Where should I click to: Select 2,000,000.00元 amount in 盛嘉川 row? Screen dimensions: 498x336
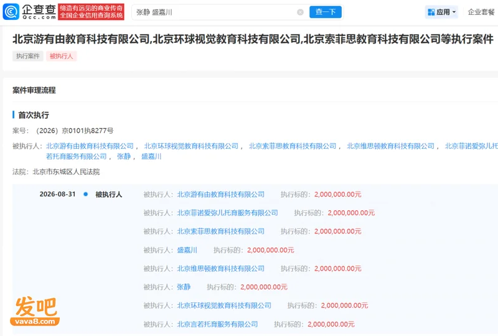pyautogui.click(x=271, y=250)
